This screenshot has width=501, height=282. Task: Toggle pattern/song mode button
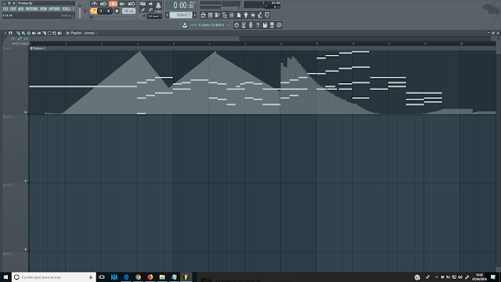94,11
